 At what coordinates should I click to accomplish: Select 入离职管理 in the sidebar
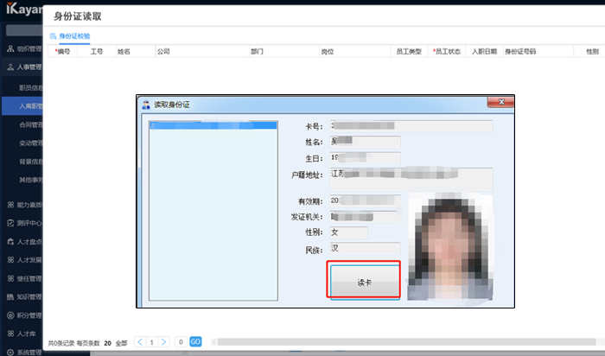point(31,106)
